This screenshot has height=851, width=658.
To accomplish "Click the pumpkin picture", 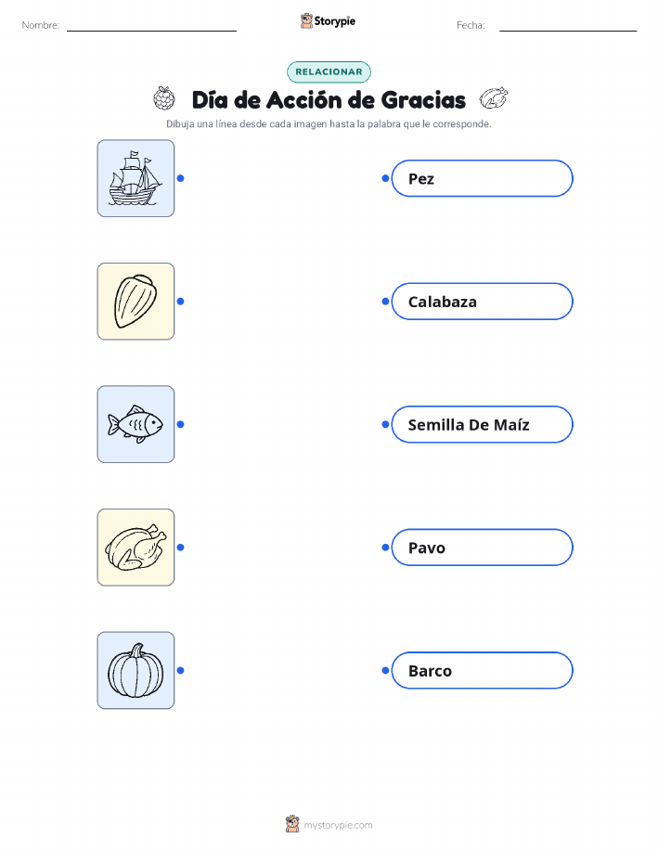I will [135, 670].
